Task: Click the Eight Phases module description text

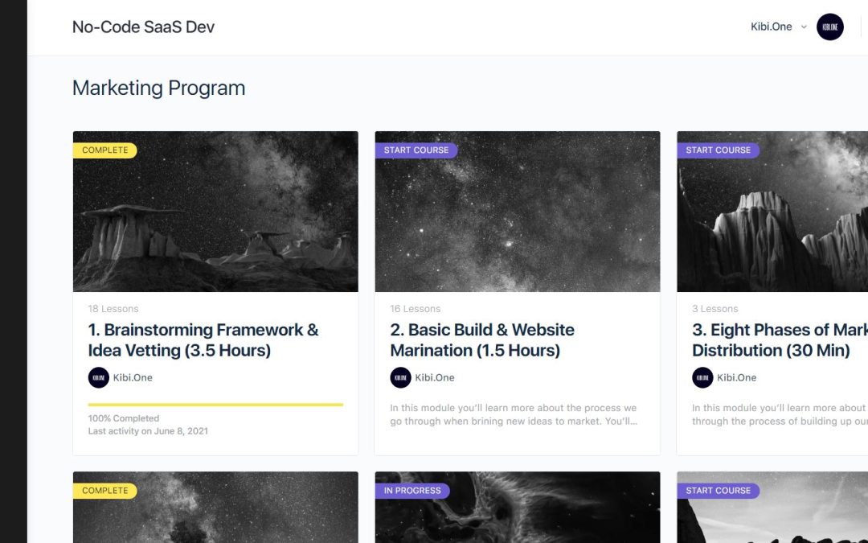Action: [x=780, y=414]
